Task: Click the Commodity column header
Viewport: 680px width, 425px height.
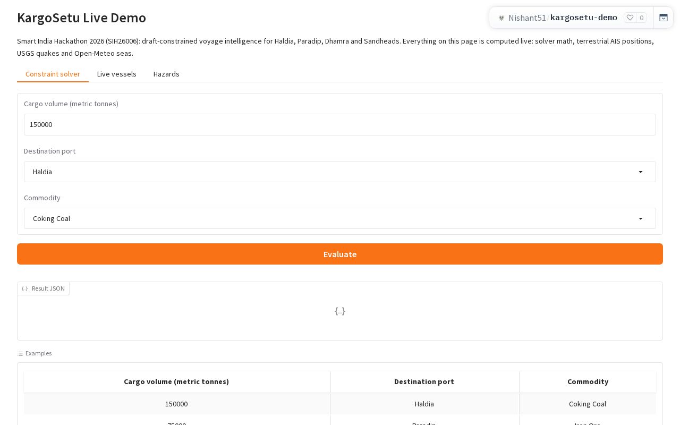Action: click(x=588, y=381)
